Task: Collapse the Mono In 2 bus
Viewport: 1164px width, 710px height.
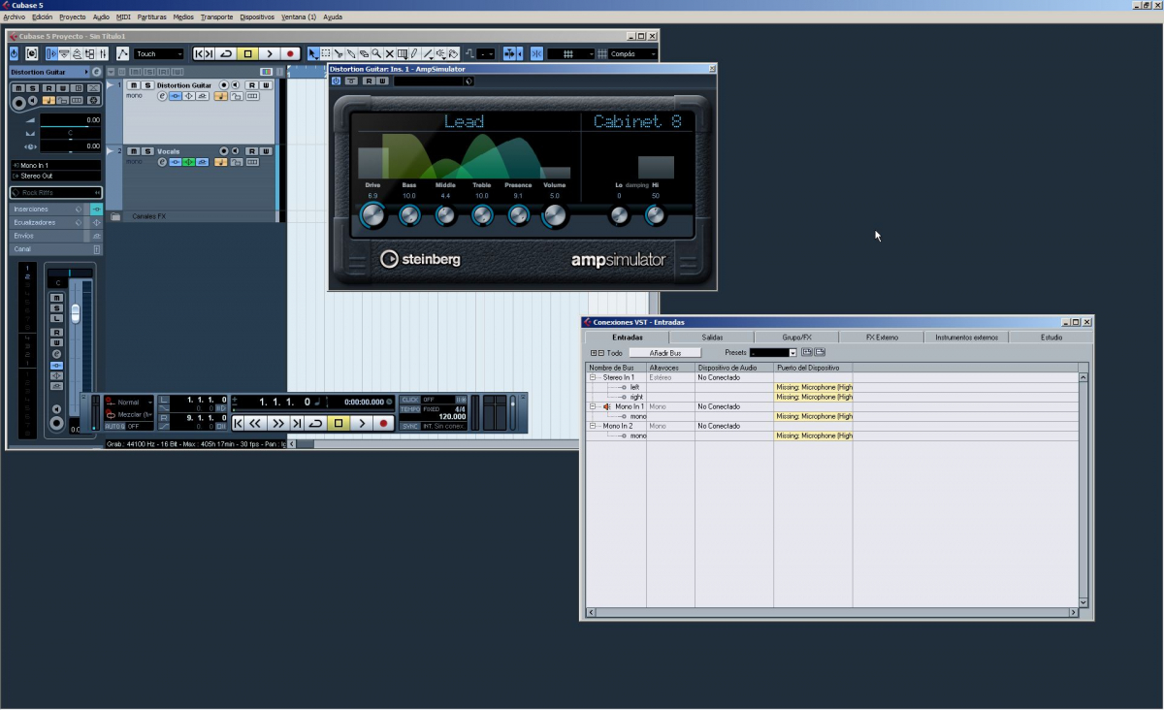Action: point(593,426)
